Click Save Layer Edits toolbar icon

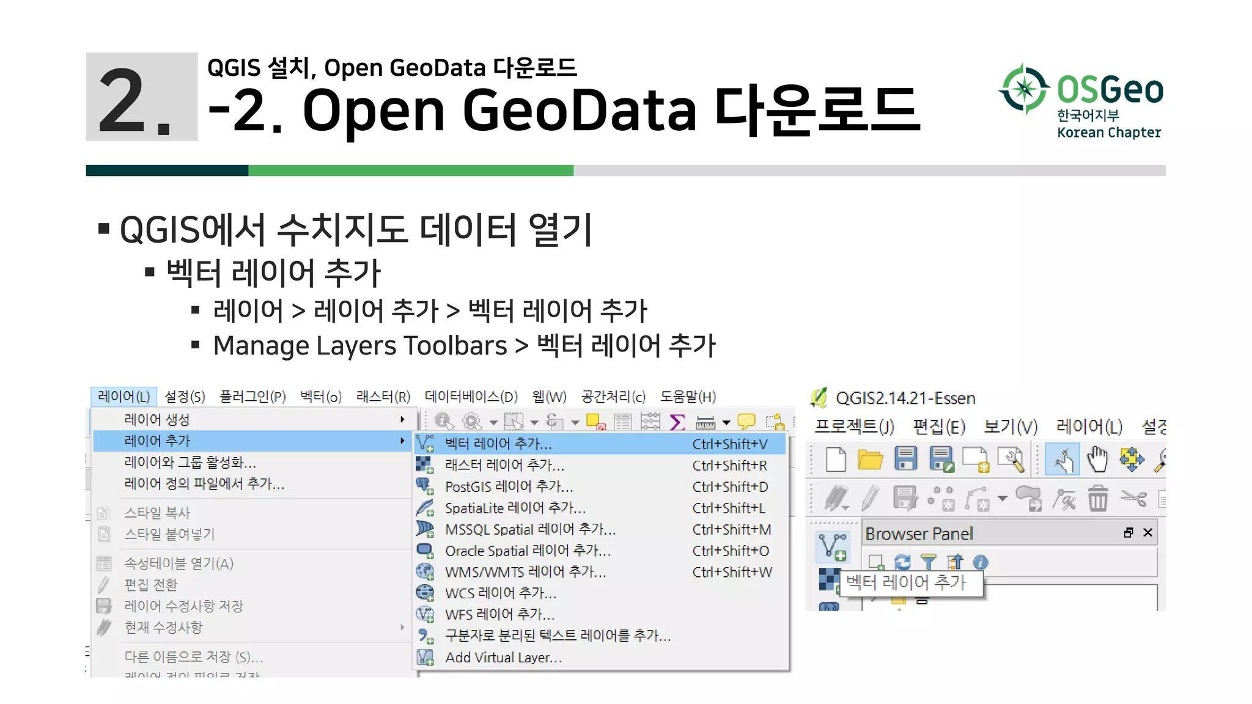click(x=905, y=499)
